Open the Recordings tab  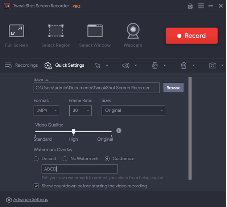26,65
